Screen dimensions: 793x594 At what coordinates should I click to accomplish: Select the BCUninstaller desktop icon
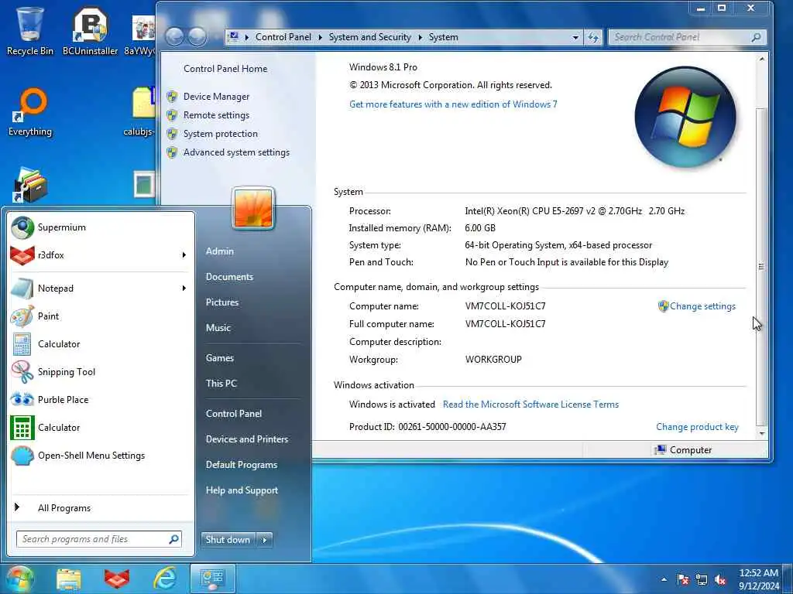point(90,31)
